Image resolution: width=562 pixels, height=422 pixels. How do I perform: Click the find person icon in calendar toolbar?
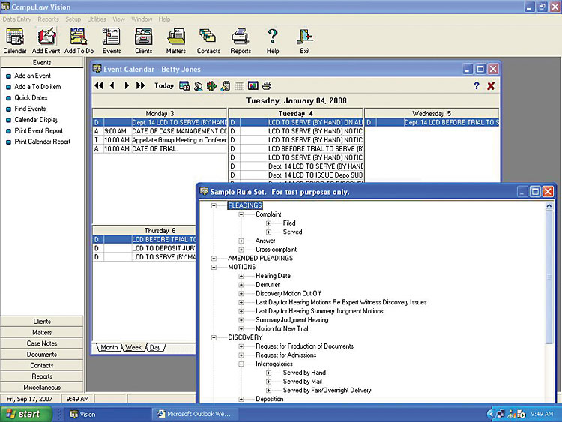[x=198, y=85]
